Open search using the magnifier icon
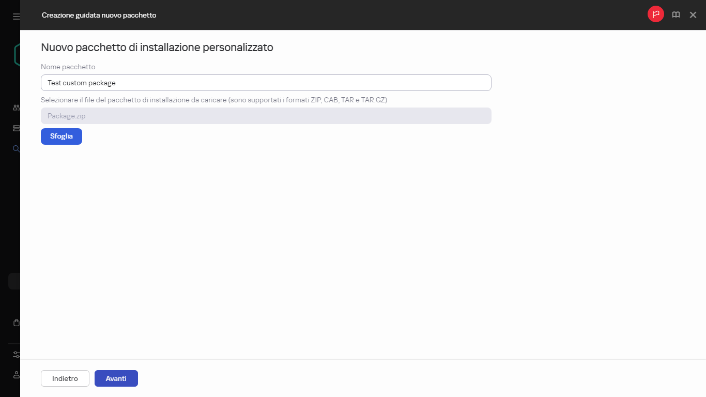This screenshot has height=397, width=706. click(x=15, y=148)
